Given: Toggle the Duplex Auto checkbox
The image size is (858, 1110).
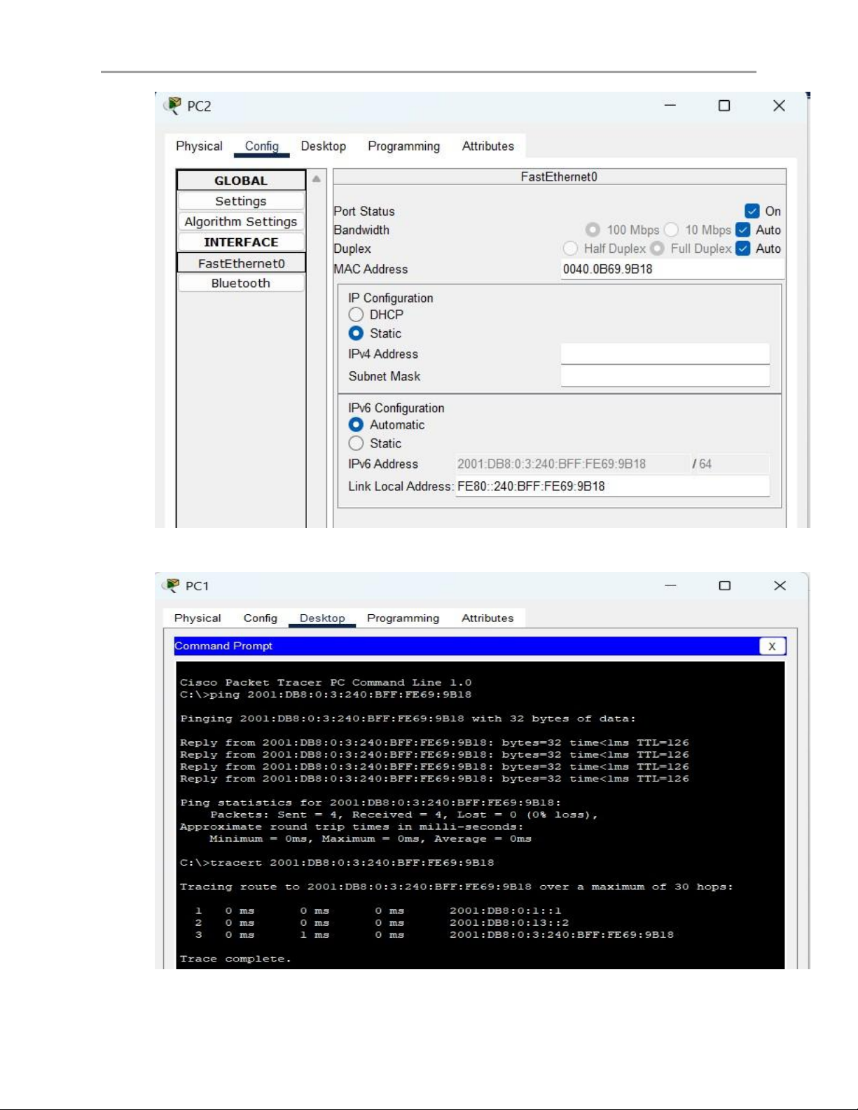Looking at the screenshot, I should [743, 248].
